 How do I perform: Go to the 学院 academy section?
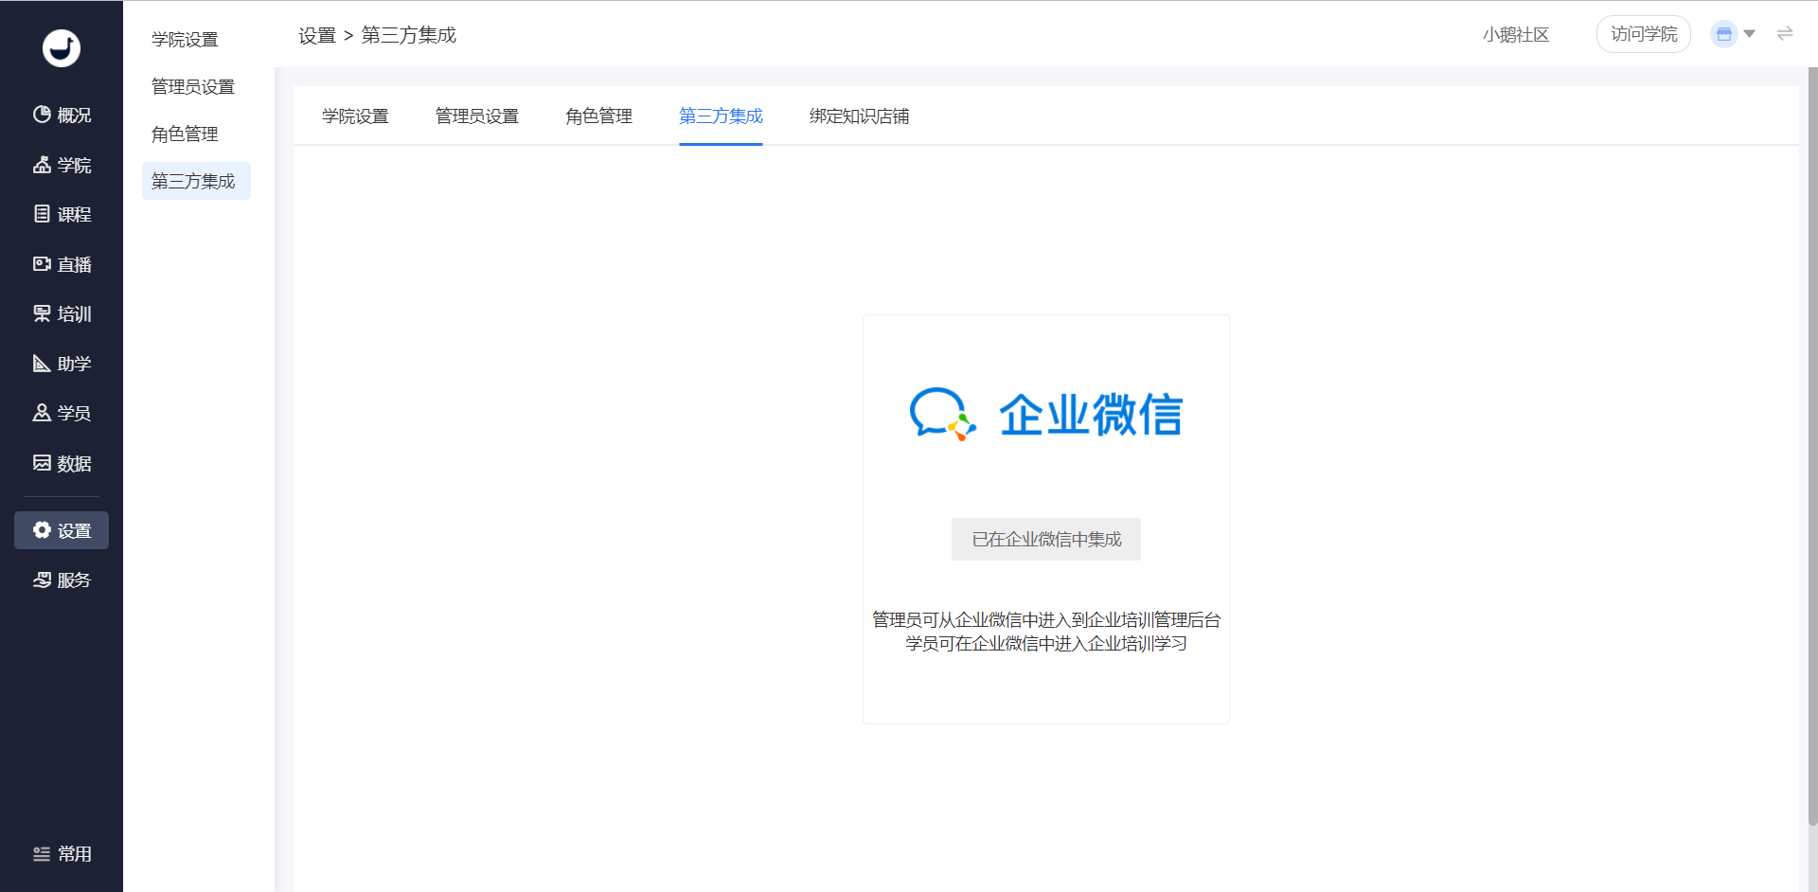pyautogui.click(x=62, y=165)
